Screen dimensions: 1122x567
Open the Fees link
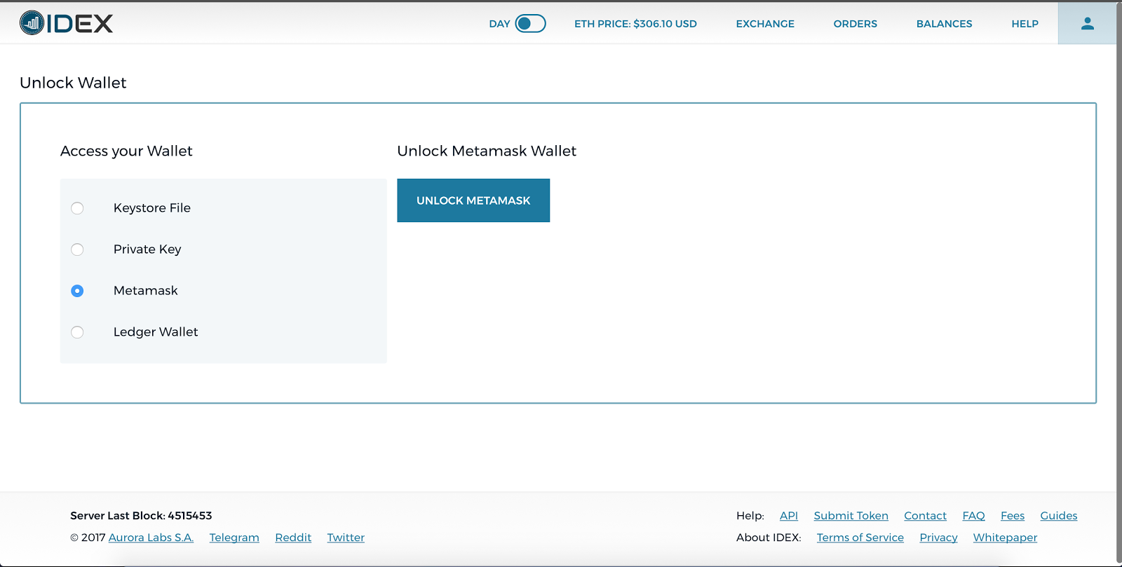click(x=1013, y=516)
